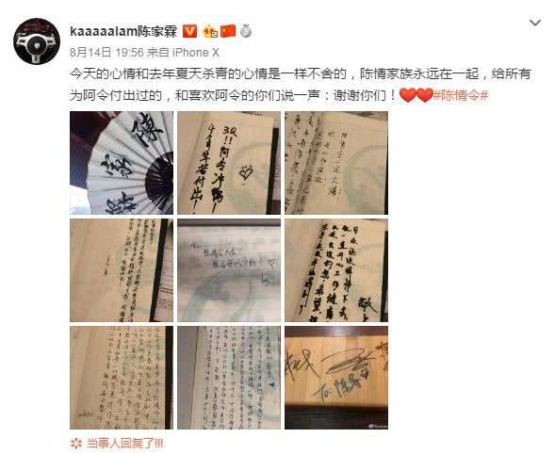Open the kaaaaalam陈家霖 username link
Image resolution: width=555 pixels, height=454 pixels.
(x=123, y=31)
